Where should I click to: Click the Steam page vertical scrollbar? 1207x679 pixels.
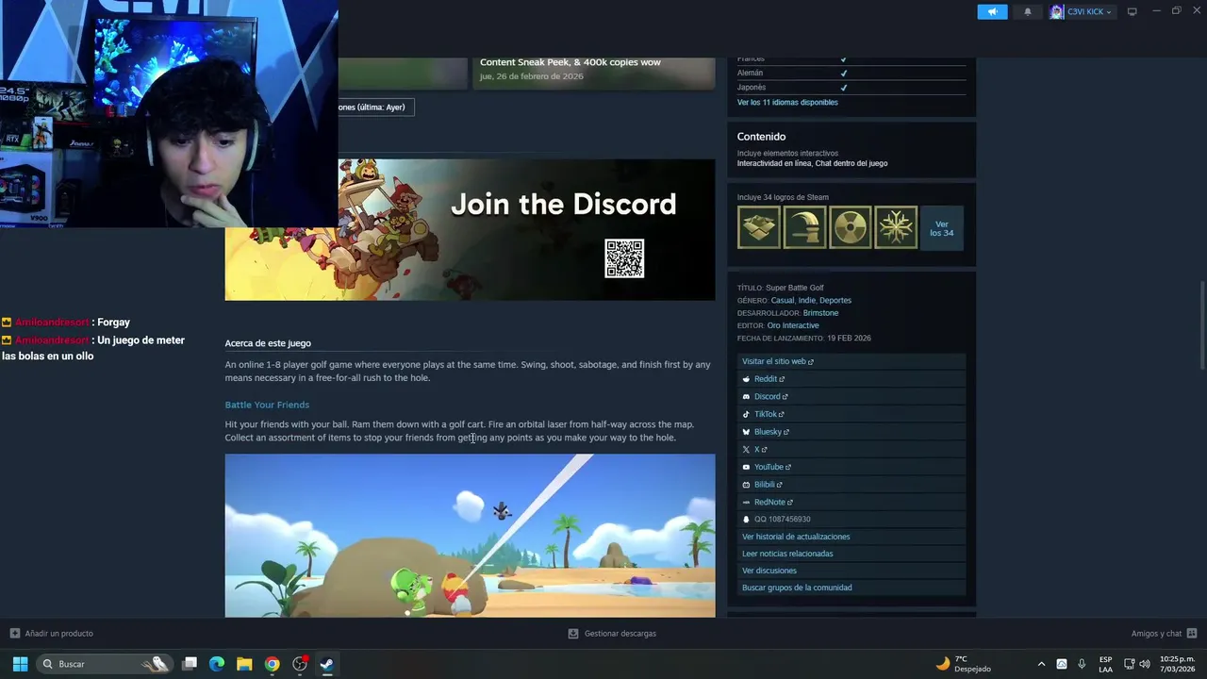(1201, 325)
